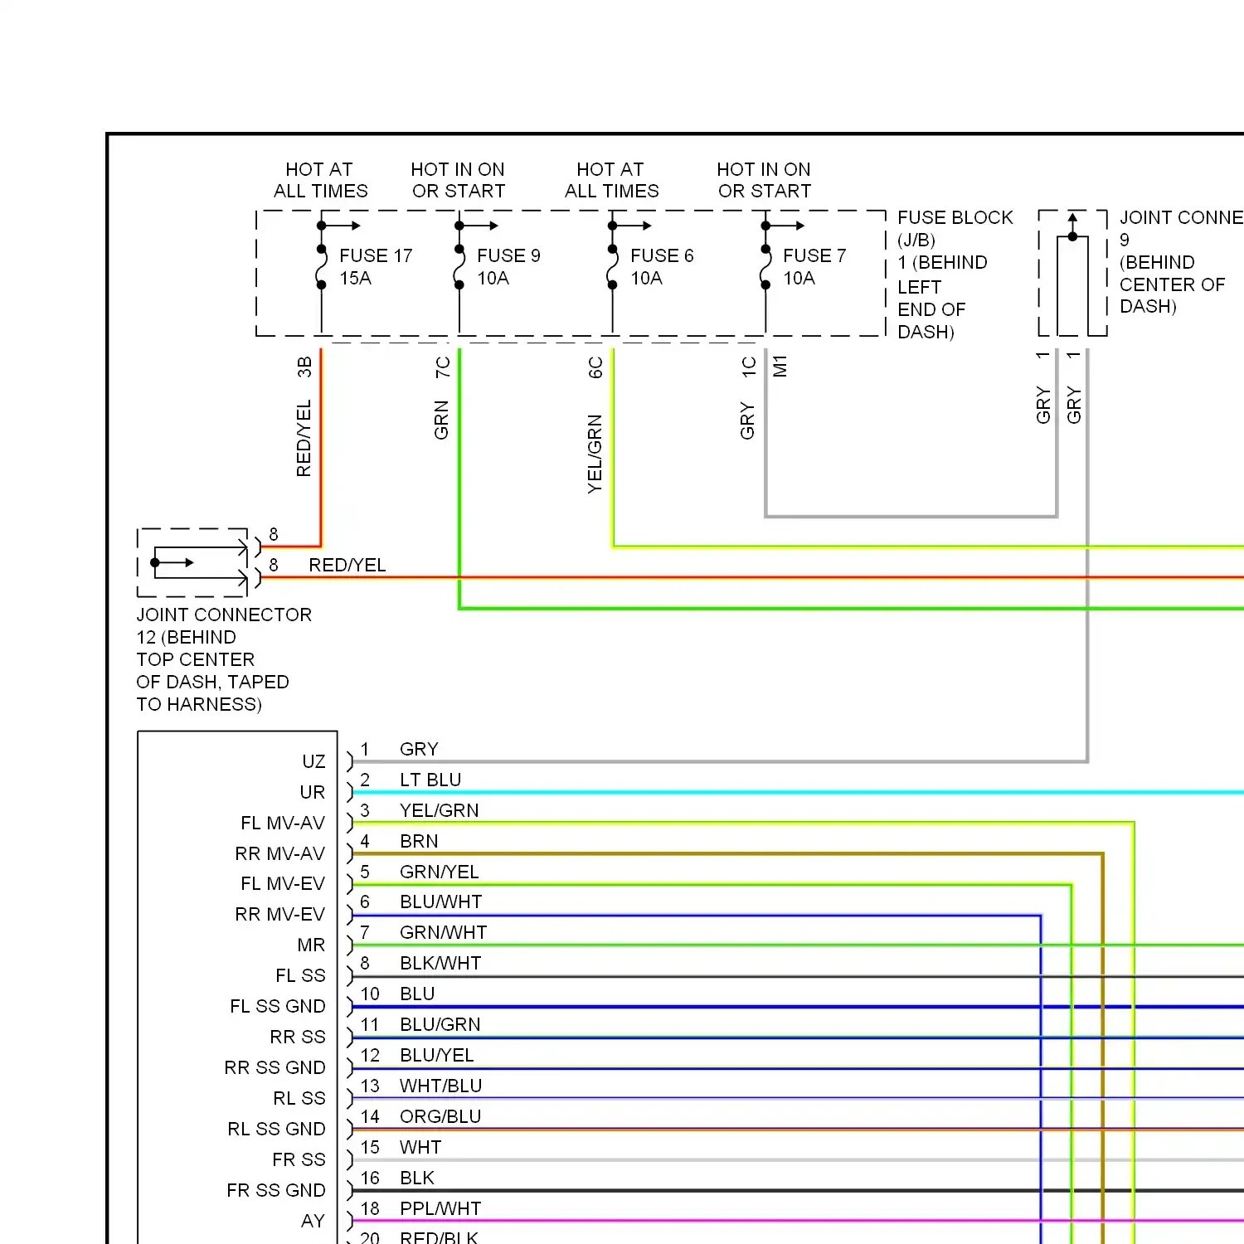Click pin 5 GRN/YEL wire label
This screenshot has width=1244, height=1244.
[440, 872]
